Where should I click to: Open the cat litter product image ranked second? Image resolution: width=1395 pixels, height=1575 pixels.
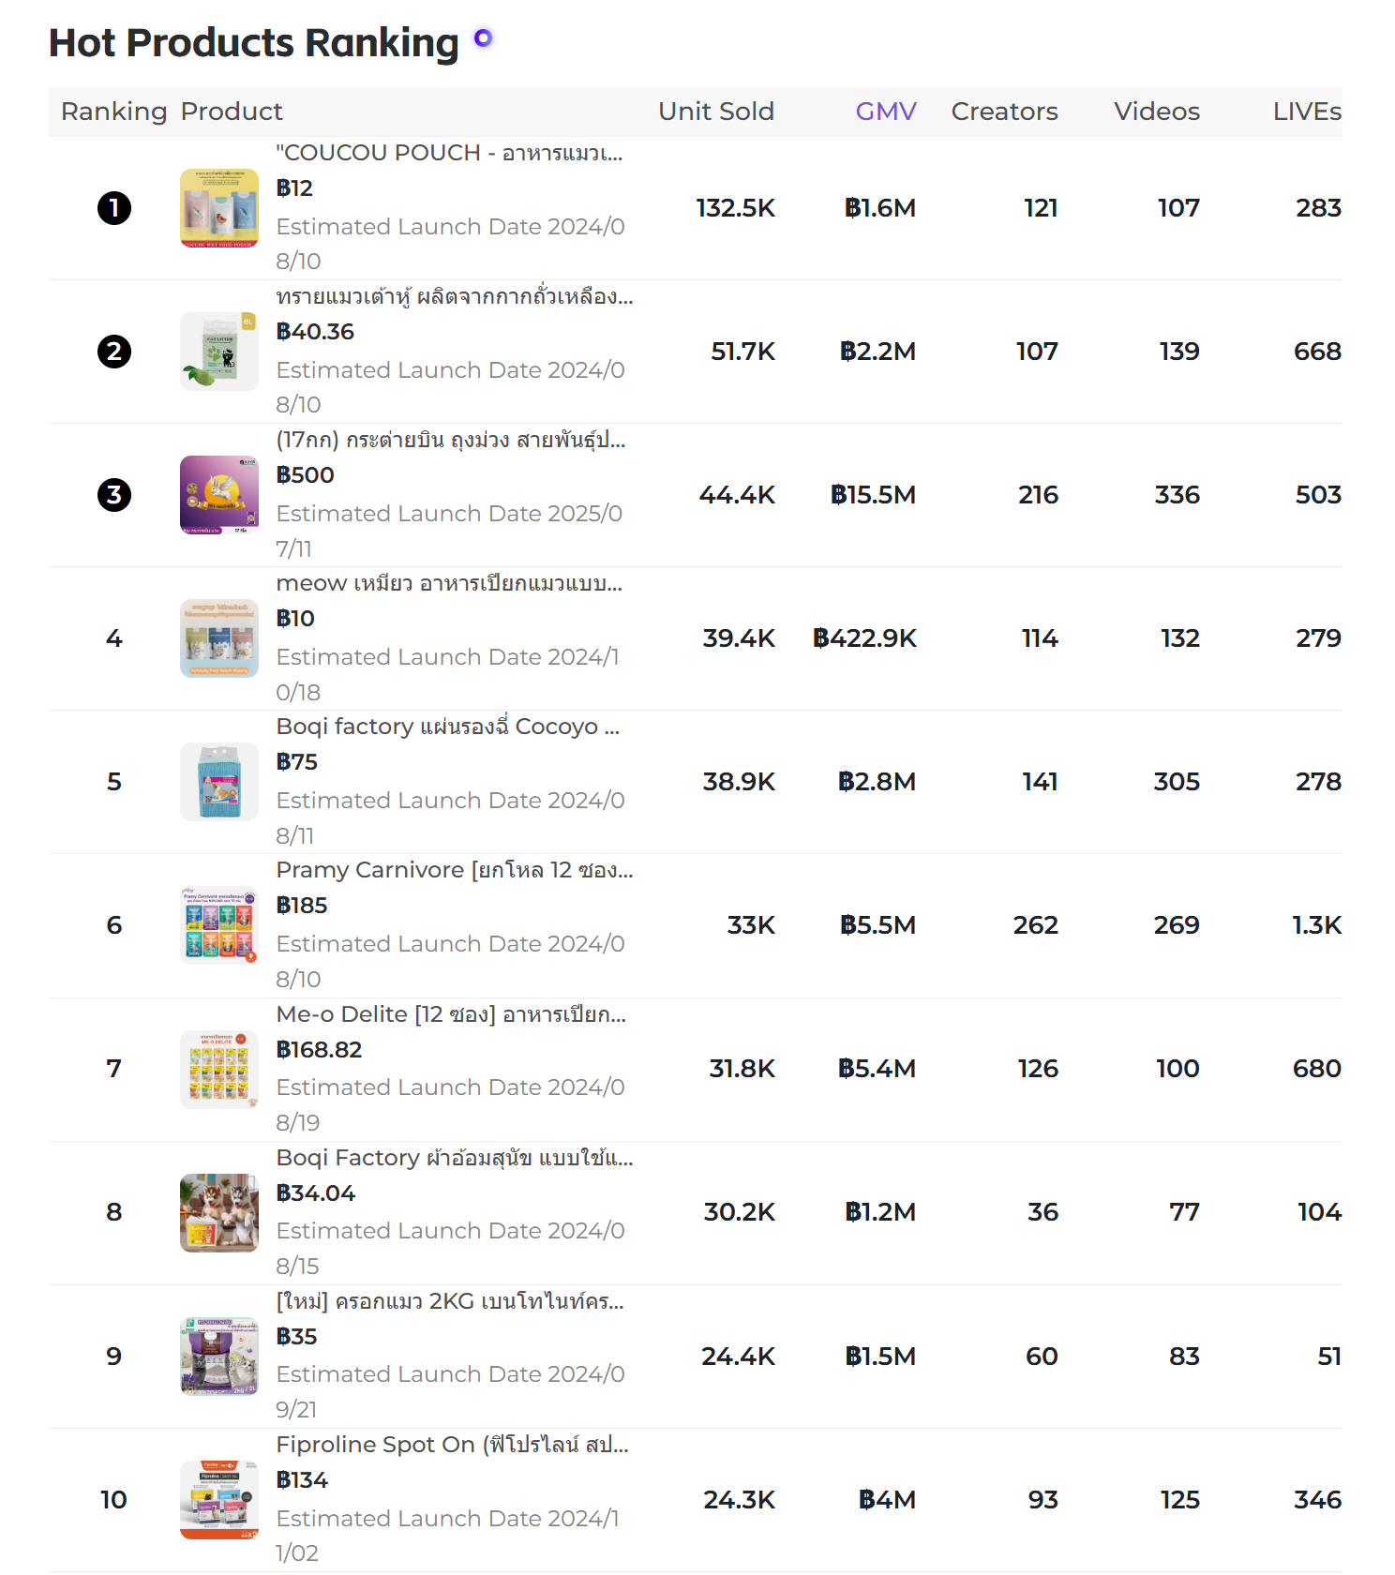219,352
